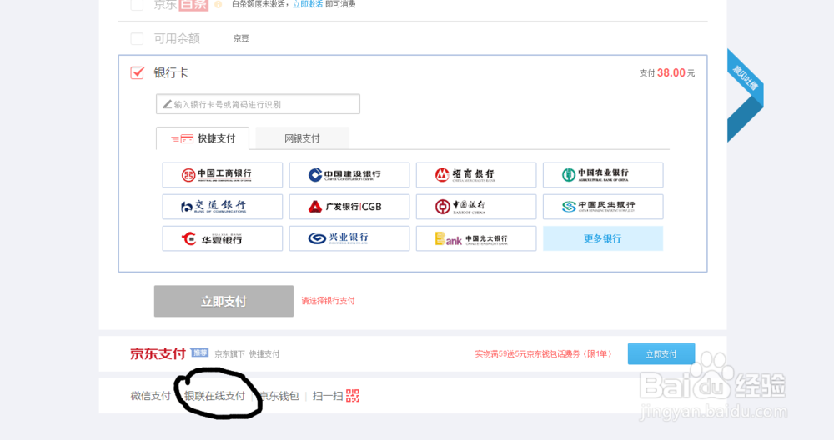Tick the 京东白条 checkbox
The width and height of the screenshot is (834, 440).
pyautogui.click(x=138, y=5)
